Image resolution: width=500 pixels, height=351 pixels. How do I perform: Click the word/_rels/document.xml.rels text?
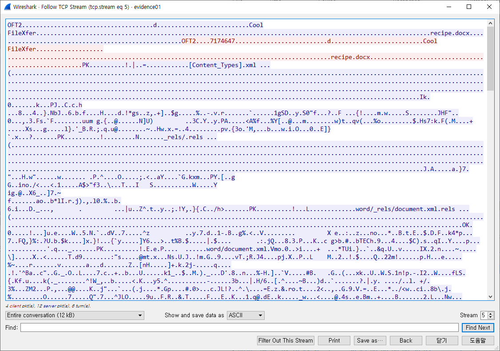(x=405, y=209)
